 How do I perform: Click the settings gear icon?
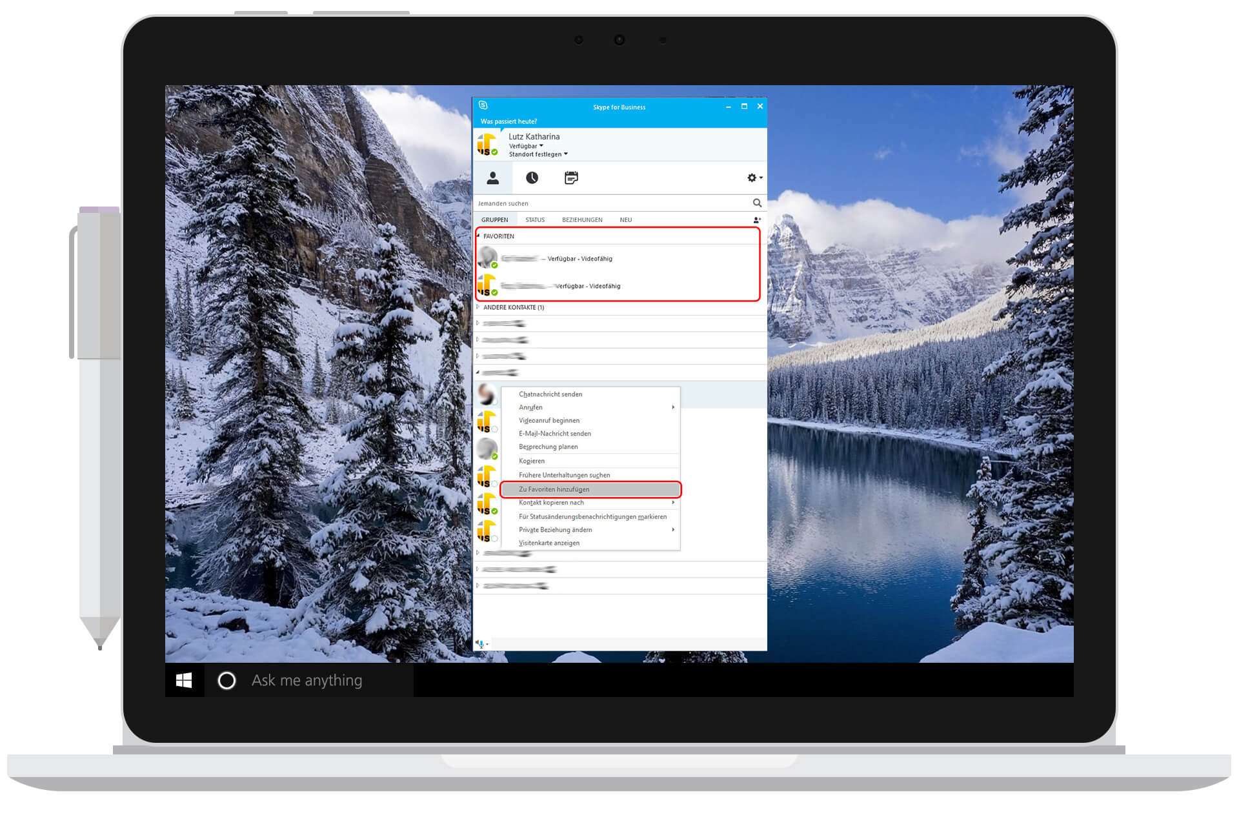pos(752,178)
